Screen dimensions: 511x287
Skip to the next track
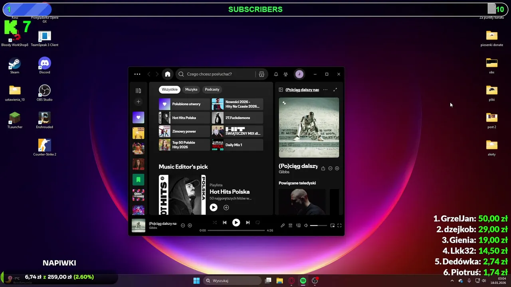pyautogui.click(x=248, y=222)
